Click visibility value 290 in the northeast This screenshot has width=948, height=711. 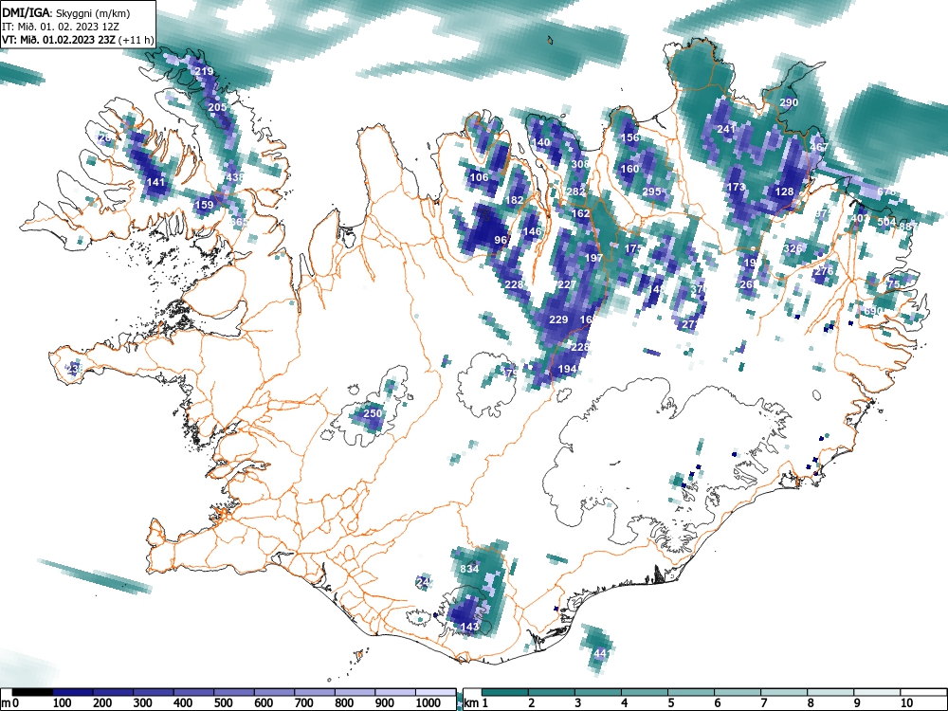(789, 102)
